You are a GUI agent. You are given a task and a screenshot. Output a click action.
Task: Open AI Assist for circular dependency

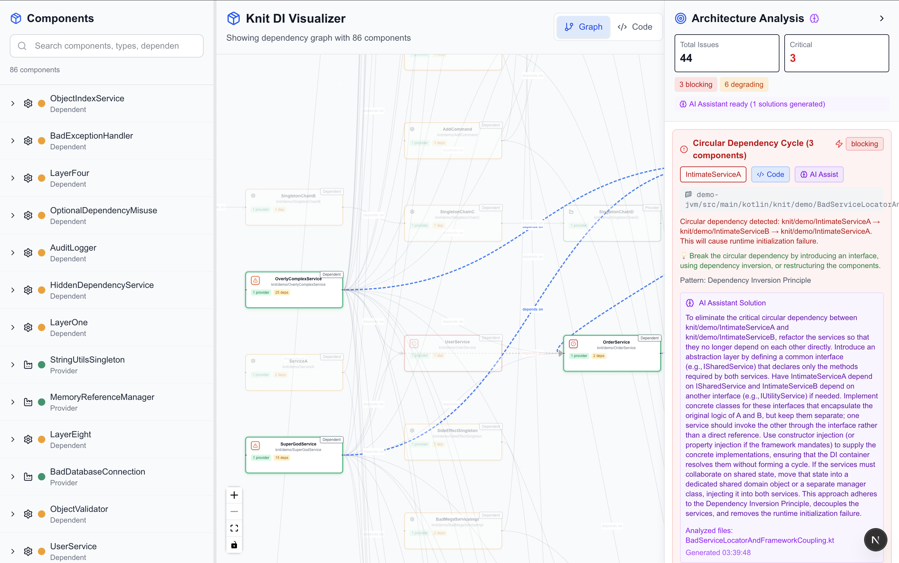point(819,175)
